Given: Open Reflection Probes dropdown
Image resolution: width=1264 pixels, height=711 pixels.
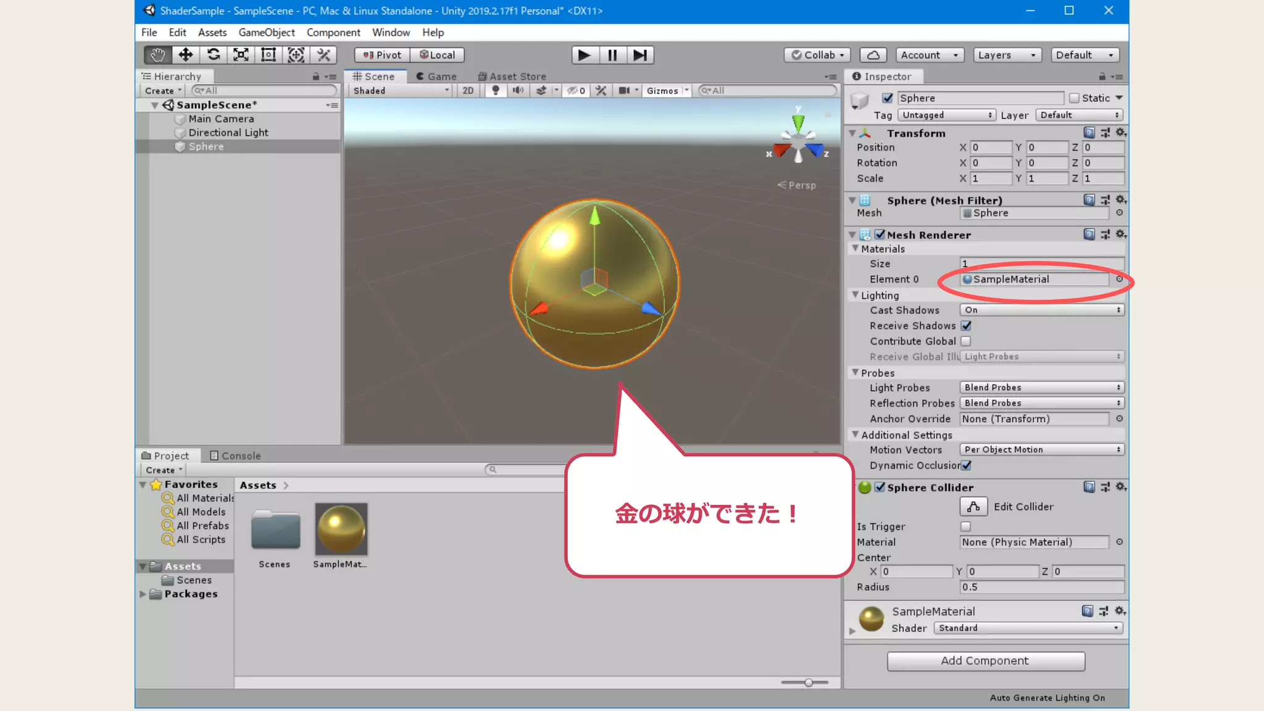Looking at the screenshot, I should coord(1042,403).
